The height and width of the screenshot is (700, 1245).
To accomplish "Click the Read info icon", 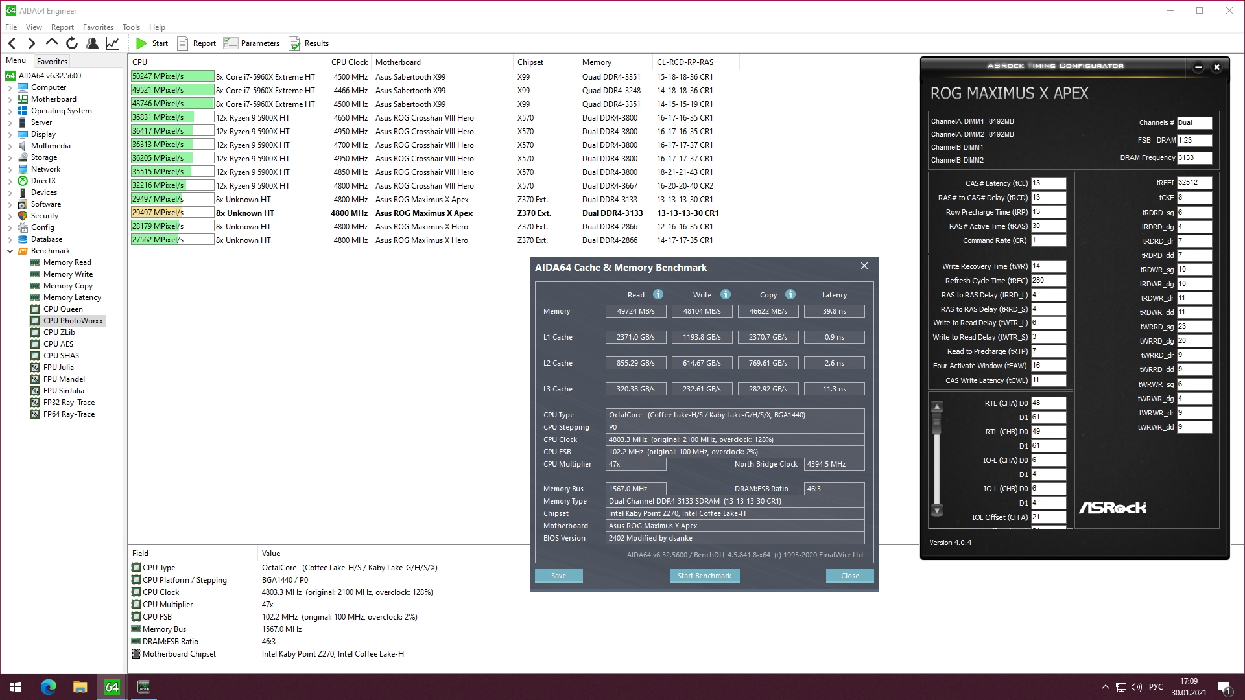I will pos(658,294).
